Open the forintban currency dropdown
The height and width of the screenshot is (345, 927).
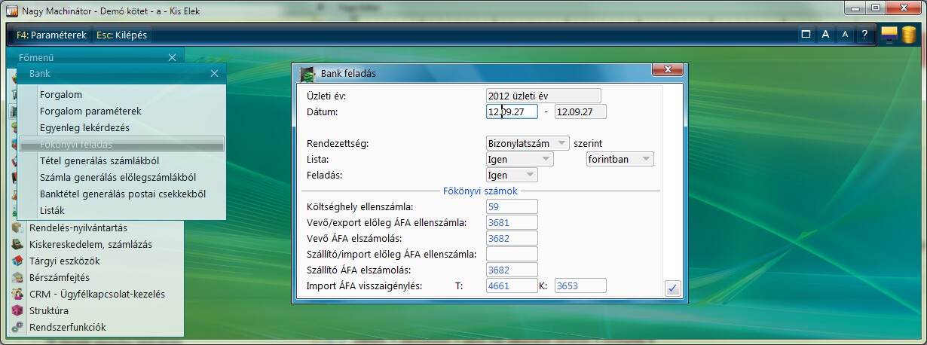620,159
